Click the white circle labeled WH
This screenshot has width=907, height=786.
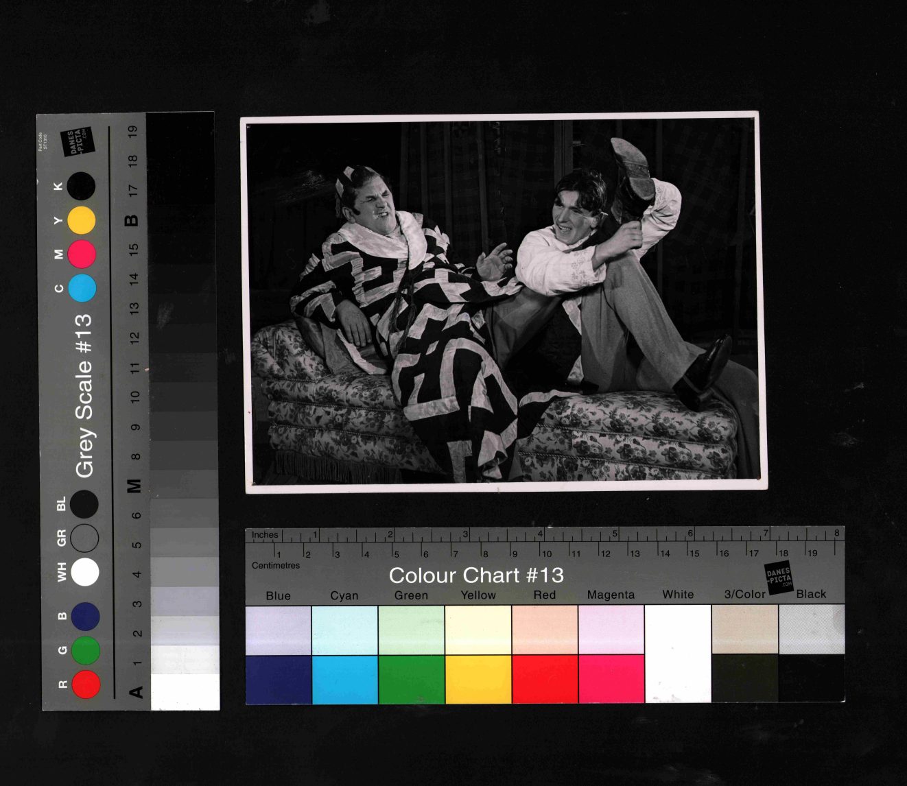tap(85, 572)
